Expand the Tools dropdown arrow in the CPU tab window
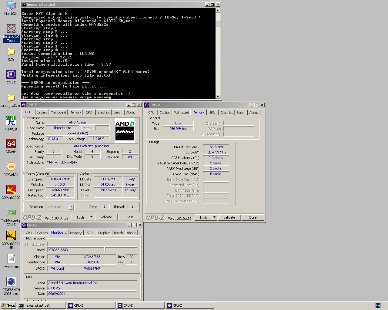Viewport: 388px width, 310px height. [x=92, y=217]
